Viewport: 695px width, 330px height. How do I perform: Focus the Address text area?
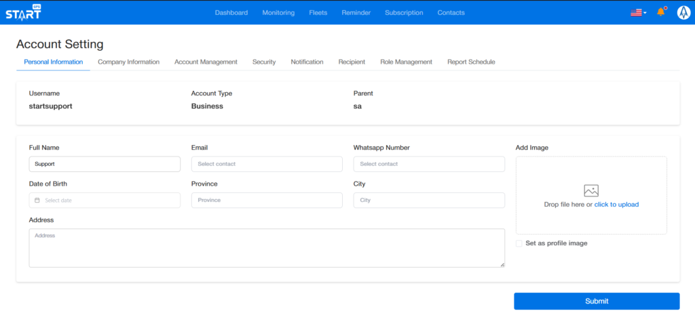[x=267, y=247]
